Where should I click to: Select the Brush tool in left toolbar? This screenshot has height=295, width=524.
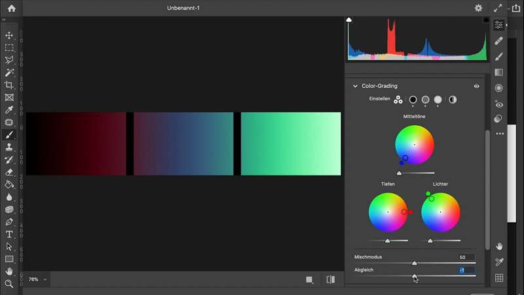[x=9, y=135]
